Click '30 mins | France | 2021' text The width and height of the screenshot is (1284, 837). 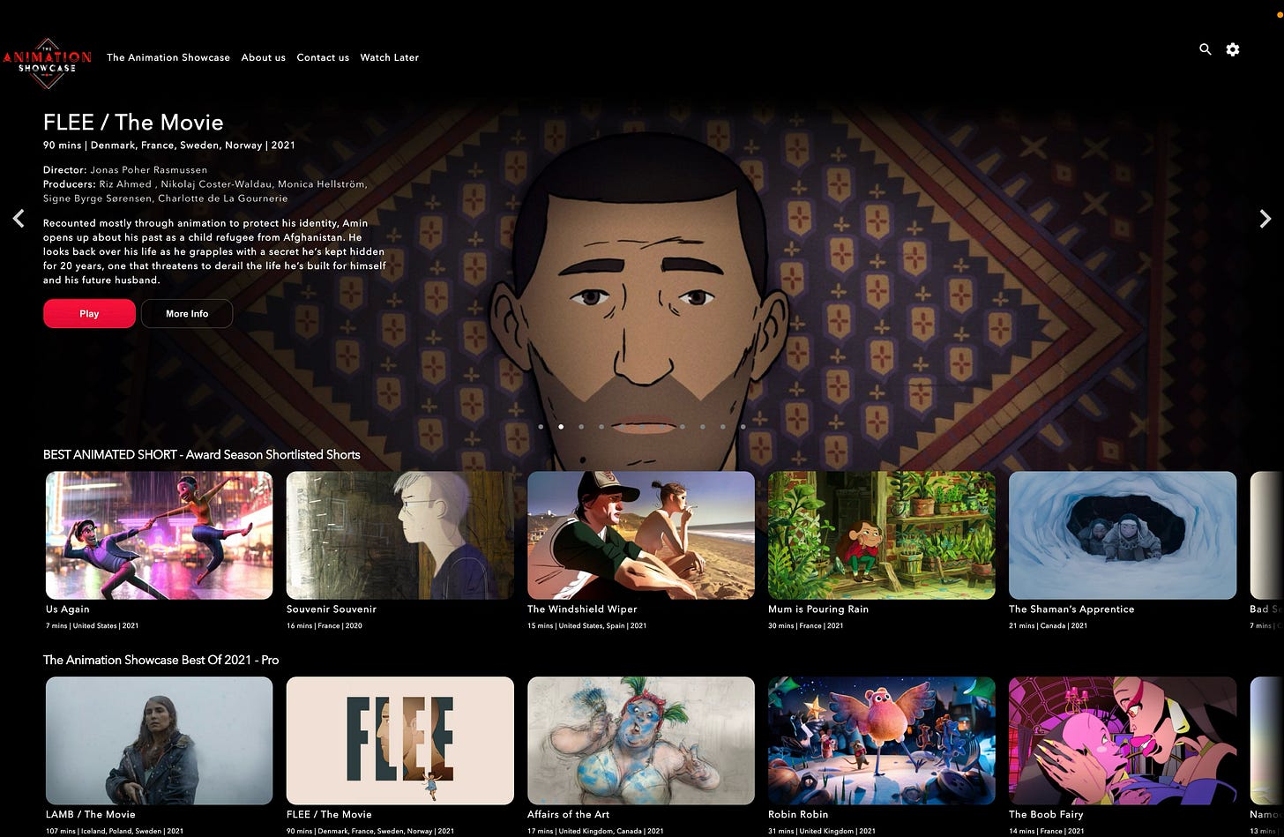coord(806,626)
